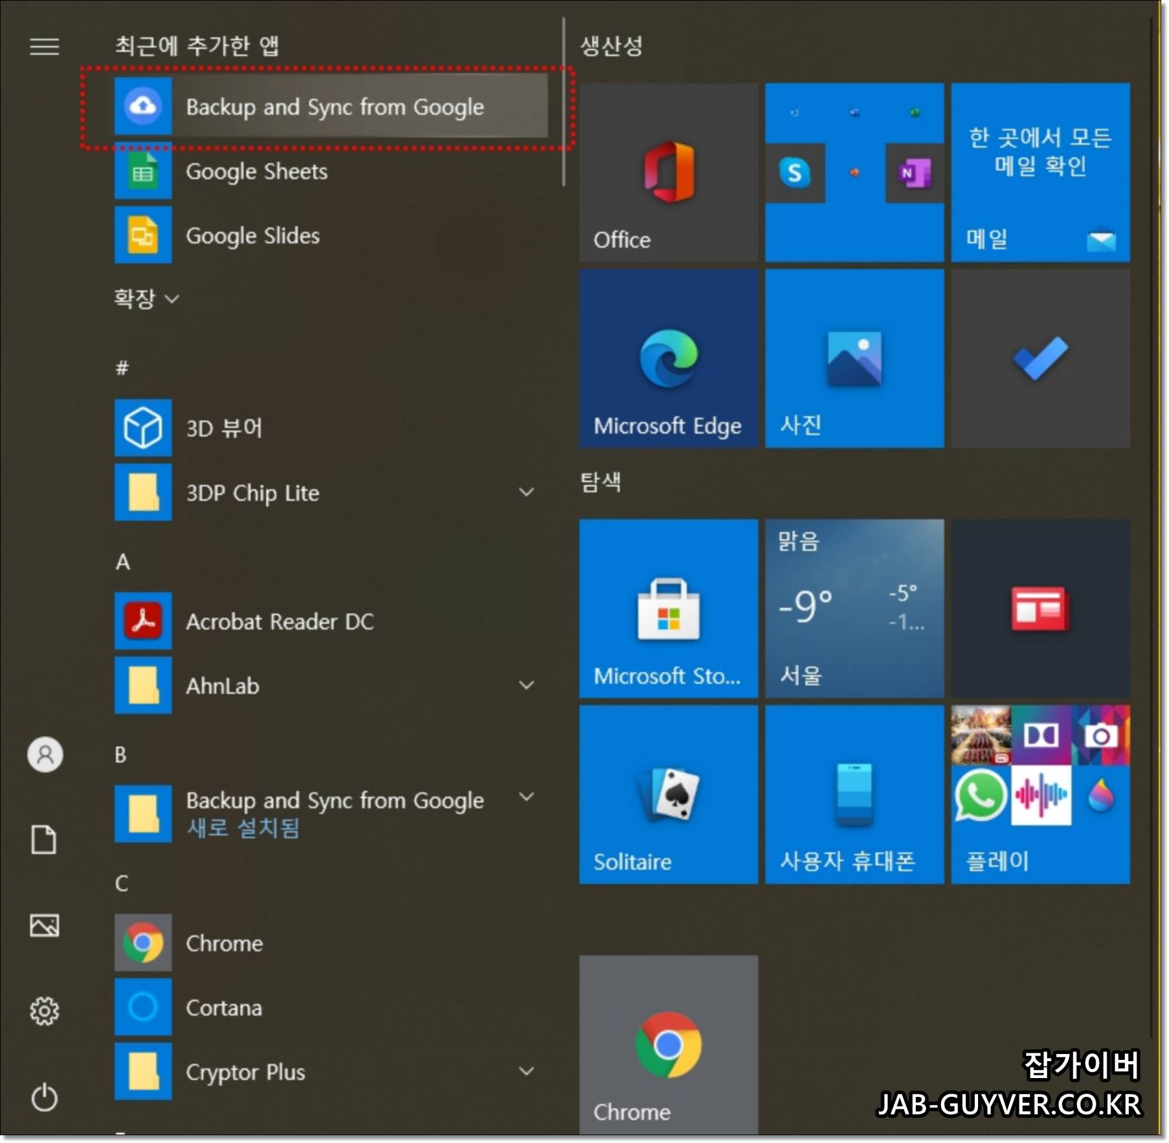The image size is (1169, 1143).
Task: Click the Power button icon
Action: coord(44,1096)
